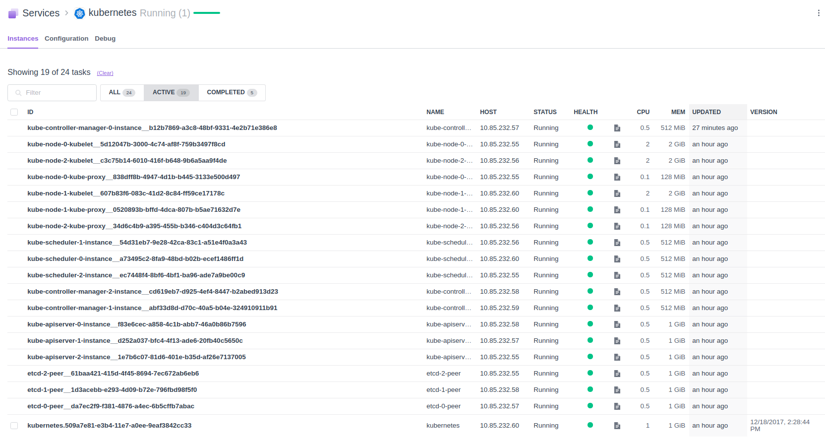Viewport: 825px width, 446px height.
Task: Open log file icon for kube-node-0-kube-proxy row
Action: coord(617,177)
